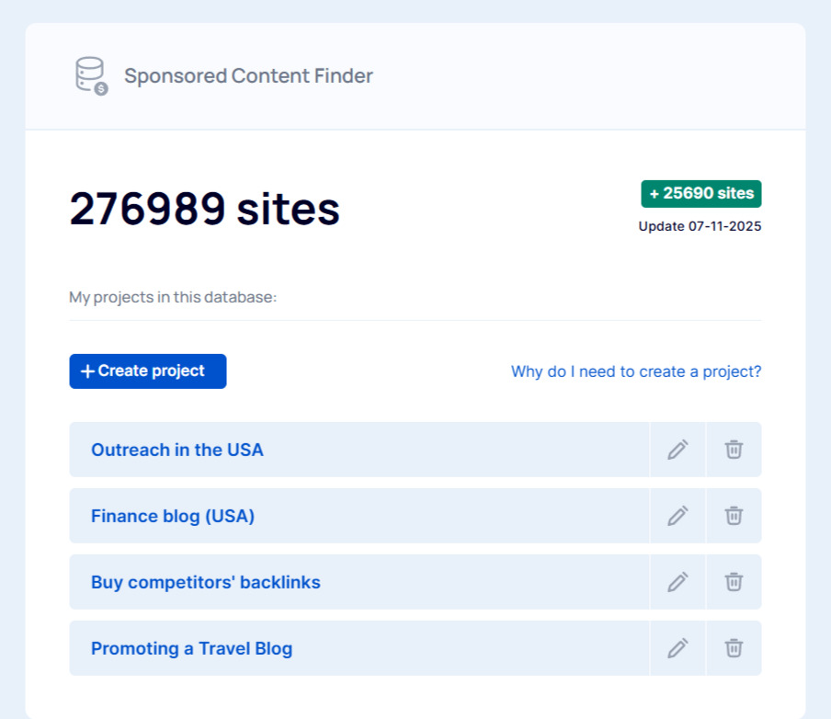831x719 pixels.
Task: Edit the Promoting a Travel Blog project
Action: point(677,648)
